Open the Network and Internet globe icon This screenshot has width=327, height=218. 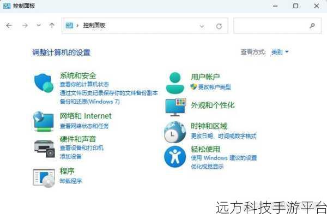coord(44,121)
